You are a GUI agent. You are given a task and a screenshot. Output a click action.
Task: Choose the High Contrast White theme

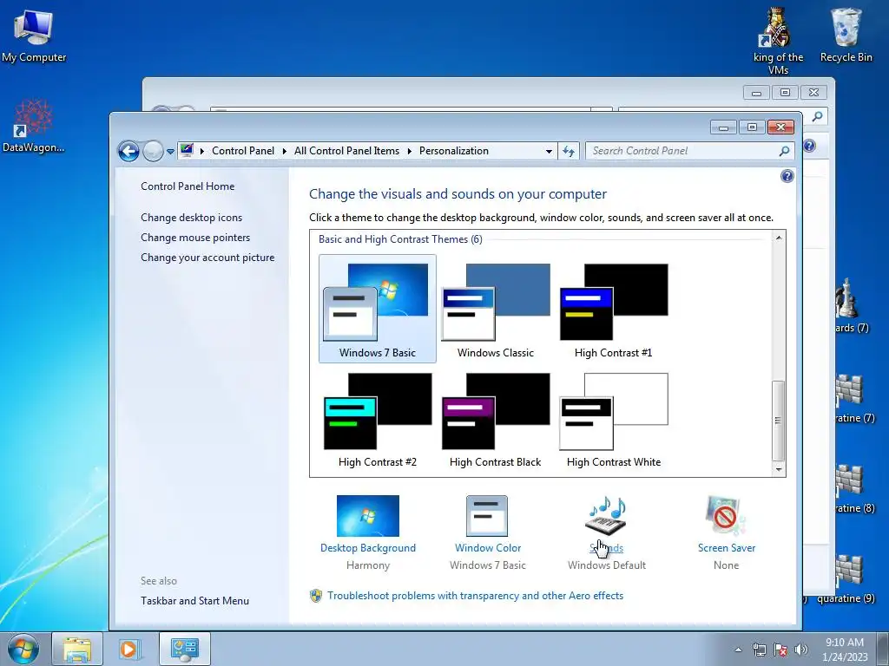[x=614, y=418]
